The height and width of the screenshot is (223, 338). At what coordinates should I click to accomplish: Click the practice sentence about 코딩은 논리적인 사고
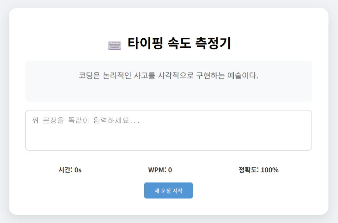point(168,75)
